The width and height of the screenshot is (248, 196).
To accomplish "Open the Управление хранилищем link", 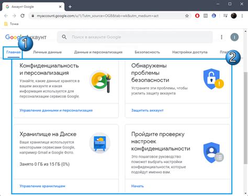I will click(42, 186).
